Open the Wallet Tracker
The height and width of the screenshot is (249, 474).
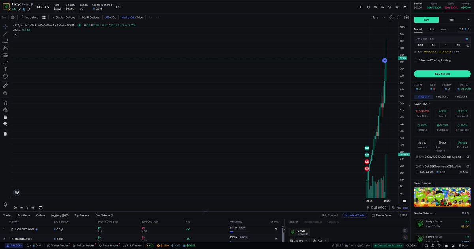pos(58,245)
